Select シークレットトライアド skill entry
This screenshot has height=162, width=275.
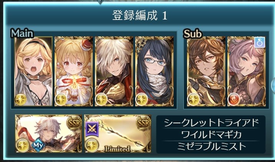click(211, 123)
